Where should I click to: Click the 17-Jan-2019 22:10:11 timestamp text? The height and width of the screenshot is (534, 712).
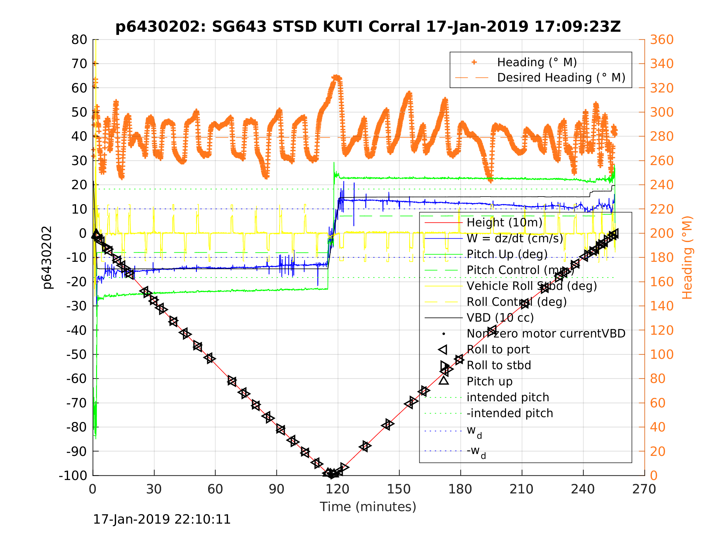point(161,519)
